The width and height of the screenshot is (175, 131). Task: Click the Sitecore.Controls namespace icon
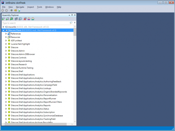tap(9, 58)
